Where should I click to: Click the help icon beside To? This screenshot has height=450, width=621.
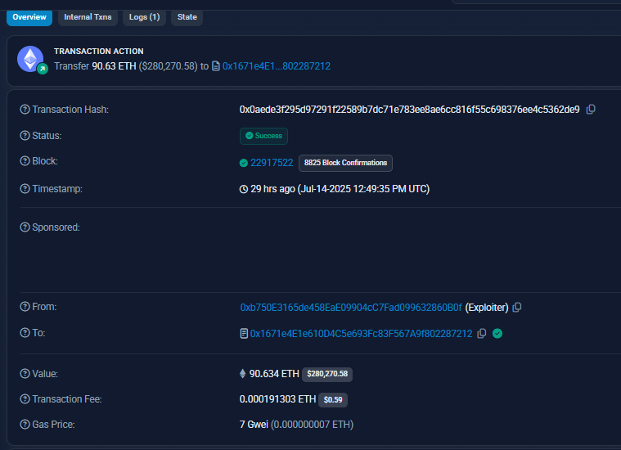25,333
